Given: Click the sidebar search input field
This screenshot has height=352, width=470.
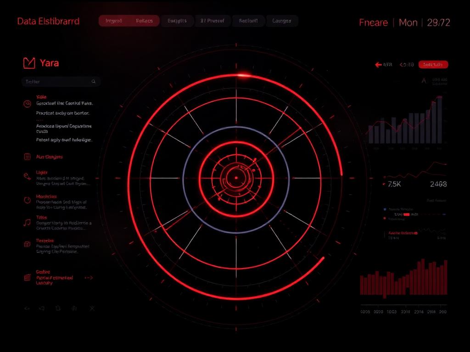Looking at the screenshot, I should (61, 82).
